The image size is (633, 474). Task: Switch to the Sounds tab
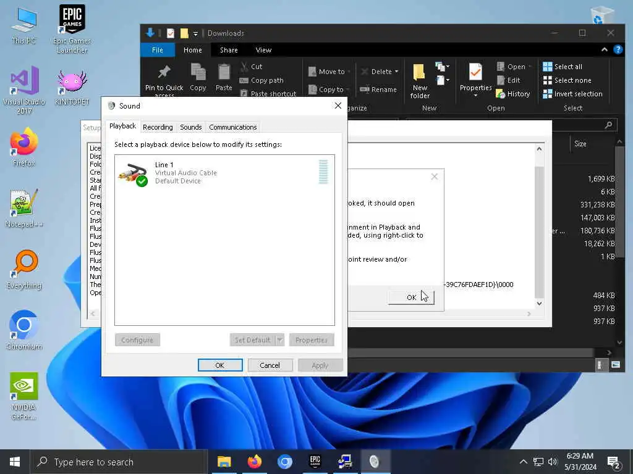point(190,127)
